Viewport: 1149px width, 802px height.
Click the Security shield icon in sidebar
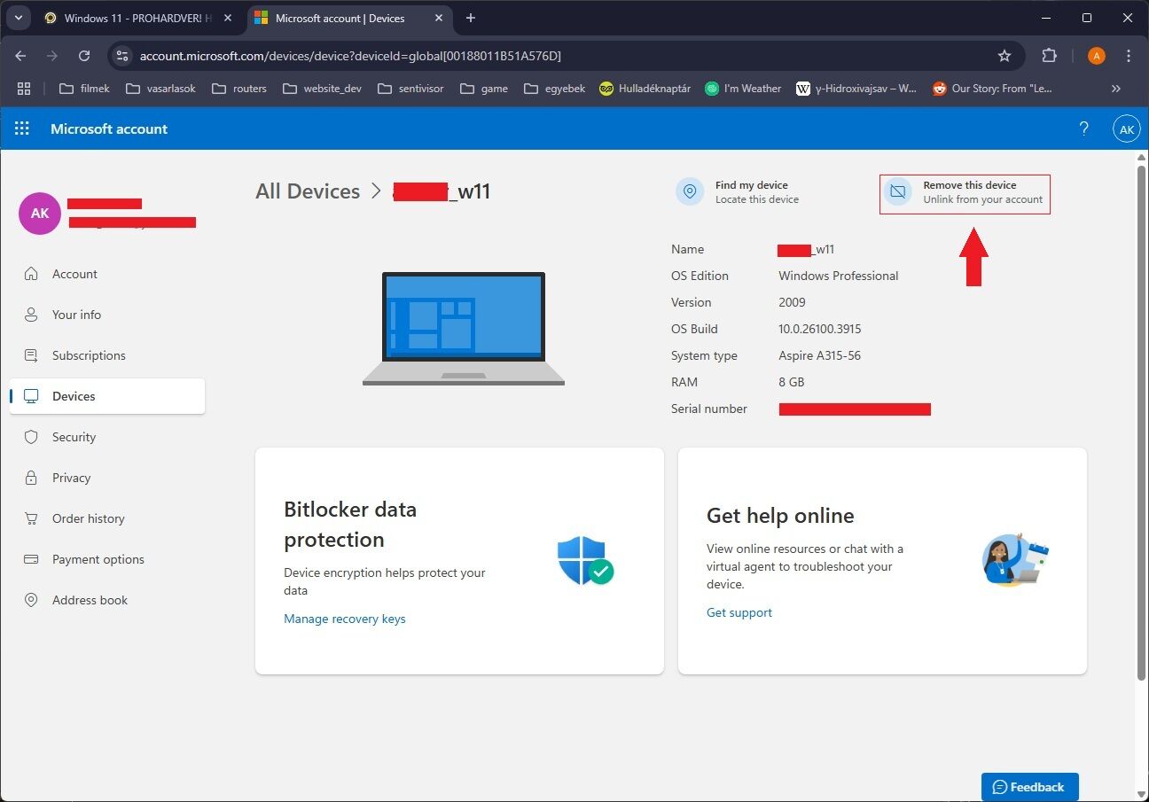(31, 437)
